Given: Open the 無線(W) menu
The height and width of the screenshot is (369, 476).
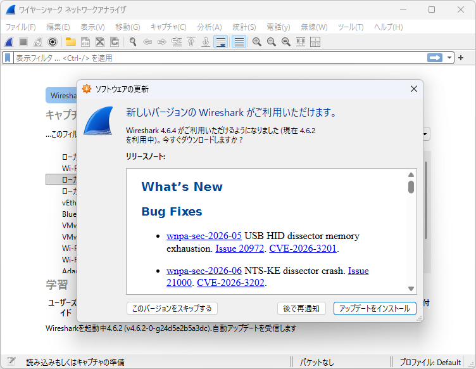Looking at the screenshot, I should 314,27.
